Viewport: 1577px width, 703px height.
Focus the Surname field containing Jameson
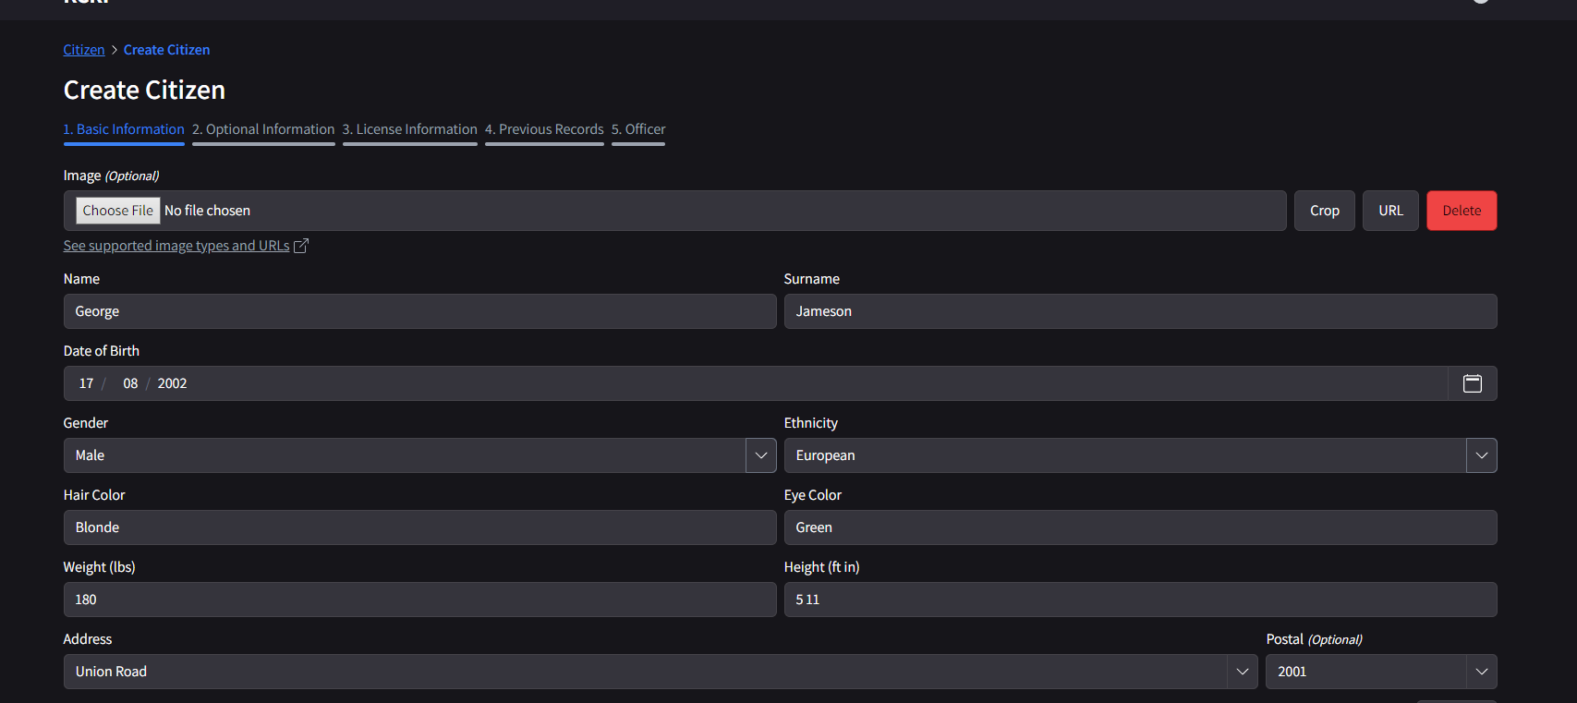click(1140, 311)
